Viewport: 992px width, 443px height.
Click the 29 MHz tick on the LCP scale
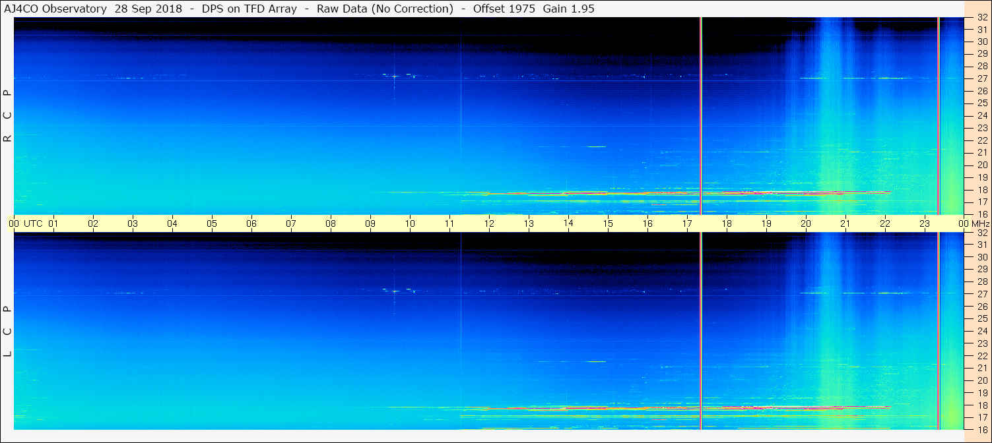[x=982, y=270]
